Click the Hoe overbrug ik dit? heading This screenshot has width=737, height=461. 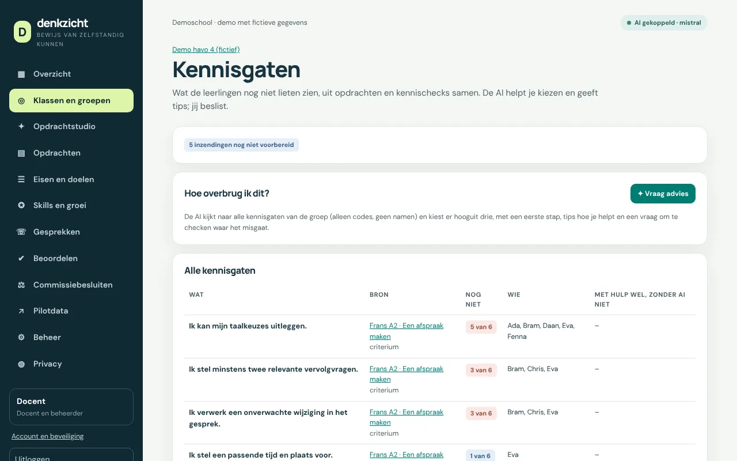pyautogui.click(x=227, y=194)
